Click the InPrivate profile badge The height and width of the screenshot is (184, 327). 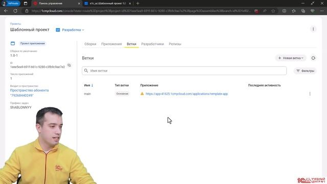pos(11,4)
